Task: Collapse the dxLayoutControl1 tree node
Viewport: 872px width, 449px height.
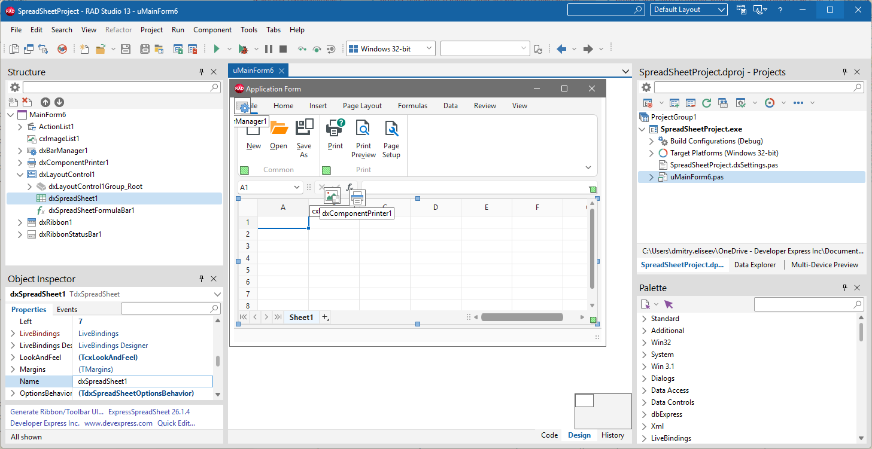Action: (x=20, y=175)
